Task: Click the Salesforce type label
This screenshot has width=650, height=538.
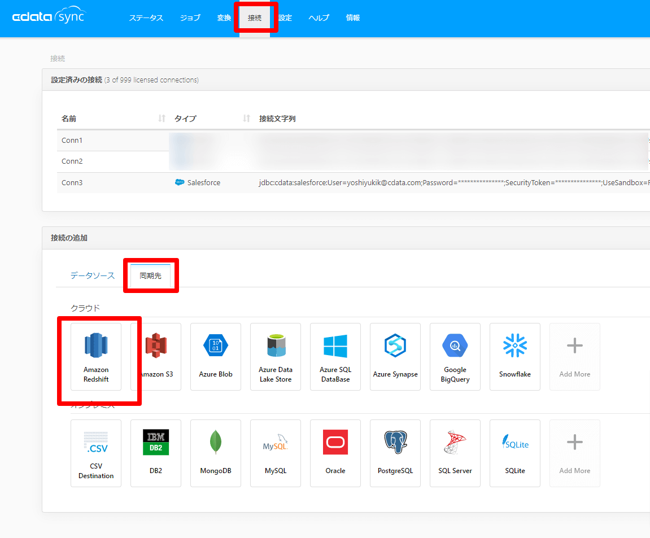Action: pyautogui.click(x=203, y=182)
